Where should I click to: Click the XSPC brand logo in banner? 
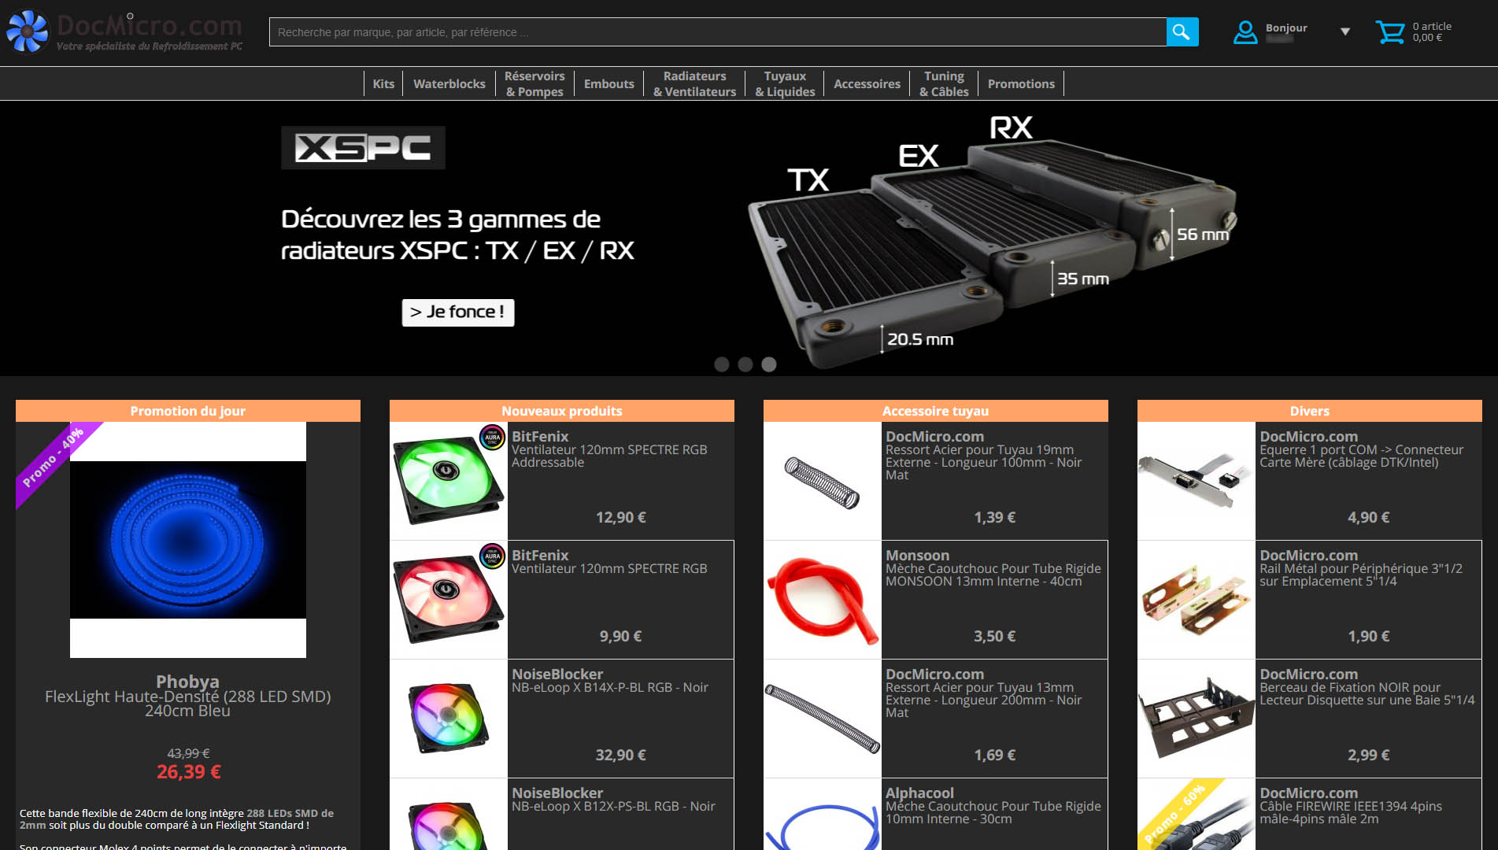click(x=363, y=148)
